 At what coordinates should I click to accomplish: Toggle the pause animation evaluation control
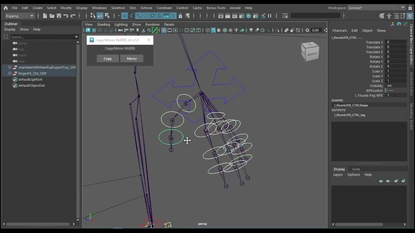click(269, 16)
